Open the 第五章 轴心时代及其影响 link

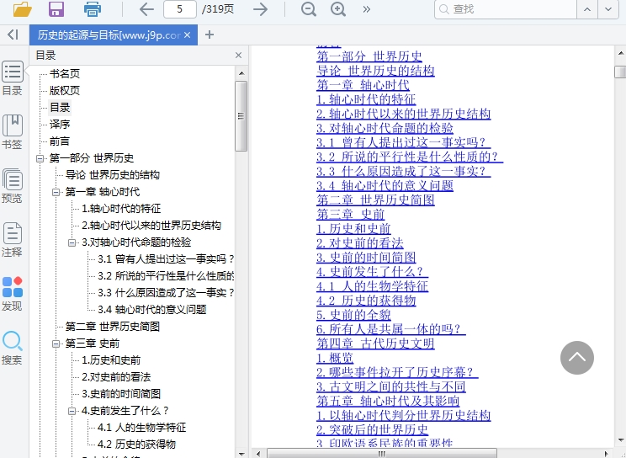point(388,401)
